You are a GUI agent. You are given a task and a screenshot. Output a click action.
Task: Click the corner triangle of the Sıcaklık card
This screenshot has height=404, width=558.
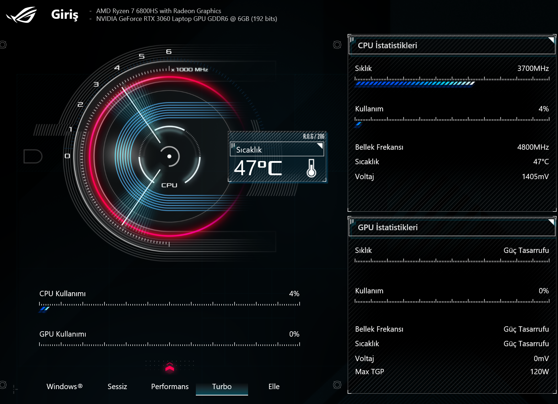click(x=320, y=146)
